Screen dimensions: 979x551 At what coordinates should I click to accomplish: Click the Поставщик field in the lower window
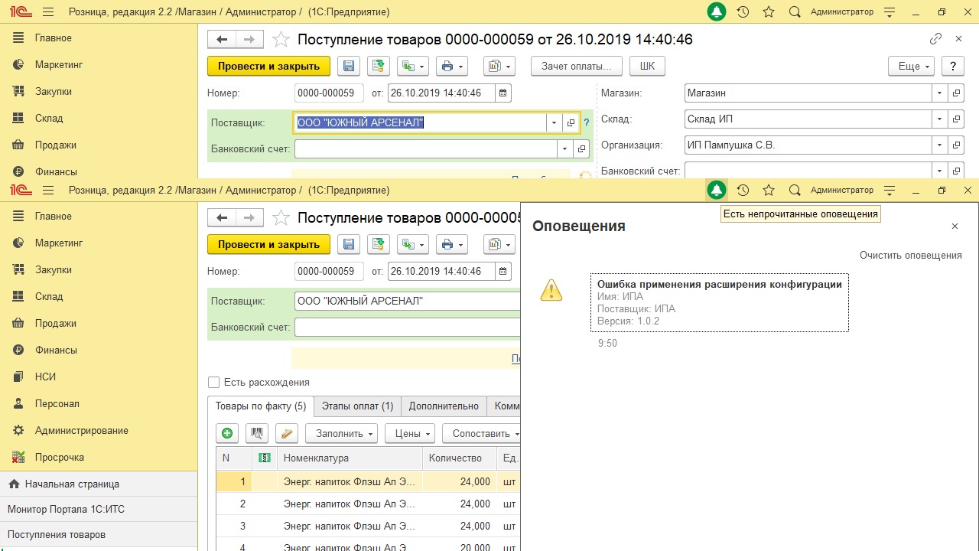click(x=407, y=301)
